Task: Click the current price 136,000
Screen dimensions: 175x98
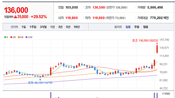Action: tap(16, 10)
